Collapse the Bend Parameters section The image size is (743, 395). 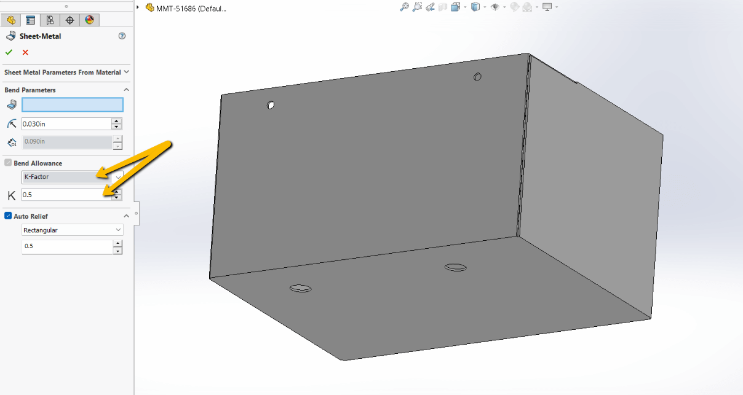click(x=126, y=90)
